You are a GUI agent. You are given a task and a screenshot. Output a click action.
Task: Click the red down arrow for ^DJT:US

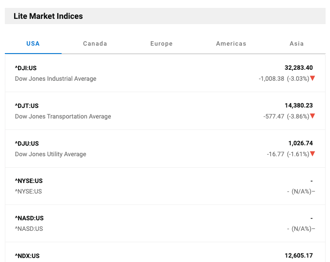(x=312, y=116)
